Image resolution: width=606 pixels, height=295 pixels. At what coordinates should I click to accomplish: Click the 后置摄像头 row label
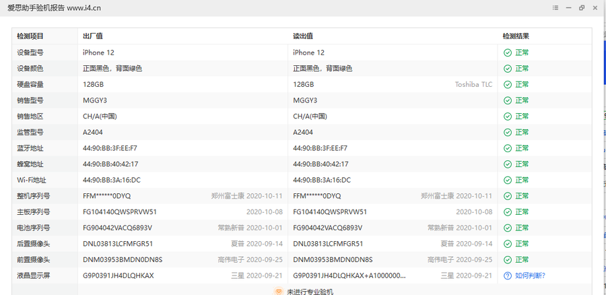[x=33, y=244]
